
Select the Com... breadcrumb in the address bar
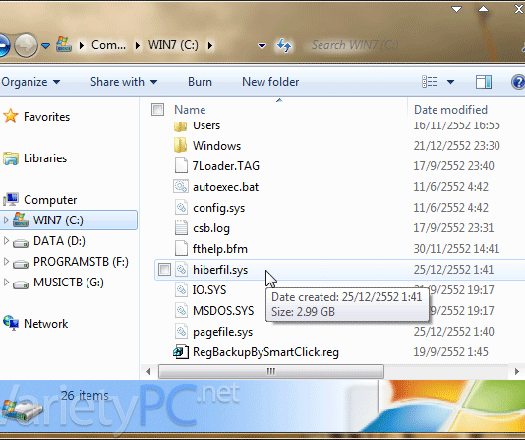pyautogui.click(x=108, y=45)
